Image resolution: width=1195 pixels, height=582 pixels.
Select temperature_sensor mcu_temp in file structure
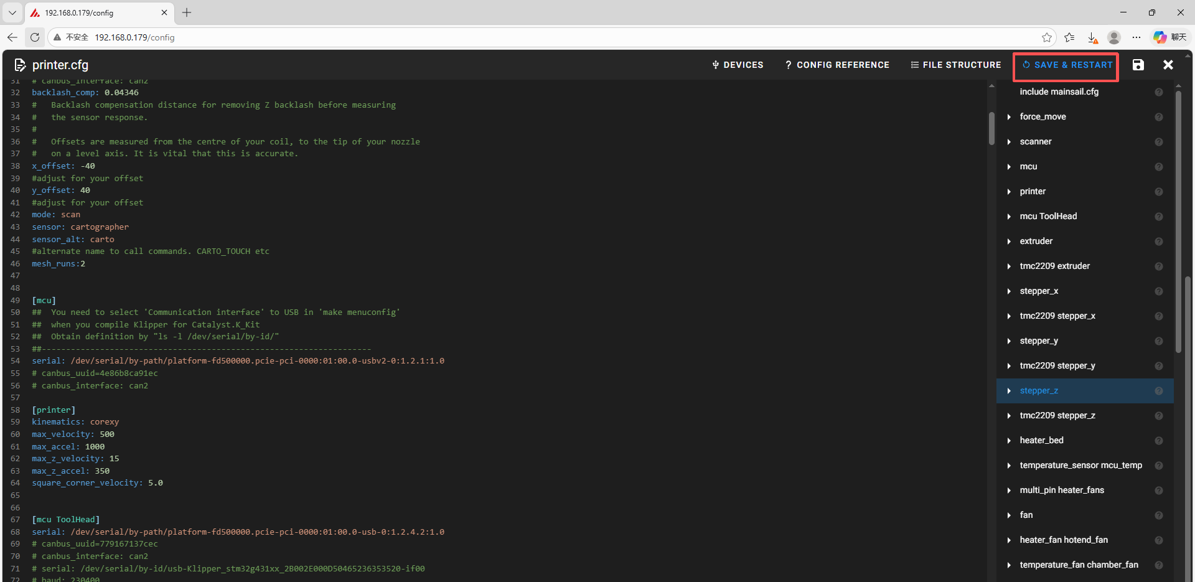click(x=1080, y=466)
